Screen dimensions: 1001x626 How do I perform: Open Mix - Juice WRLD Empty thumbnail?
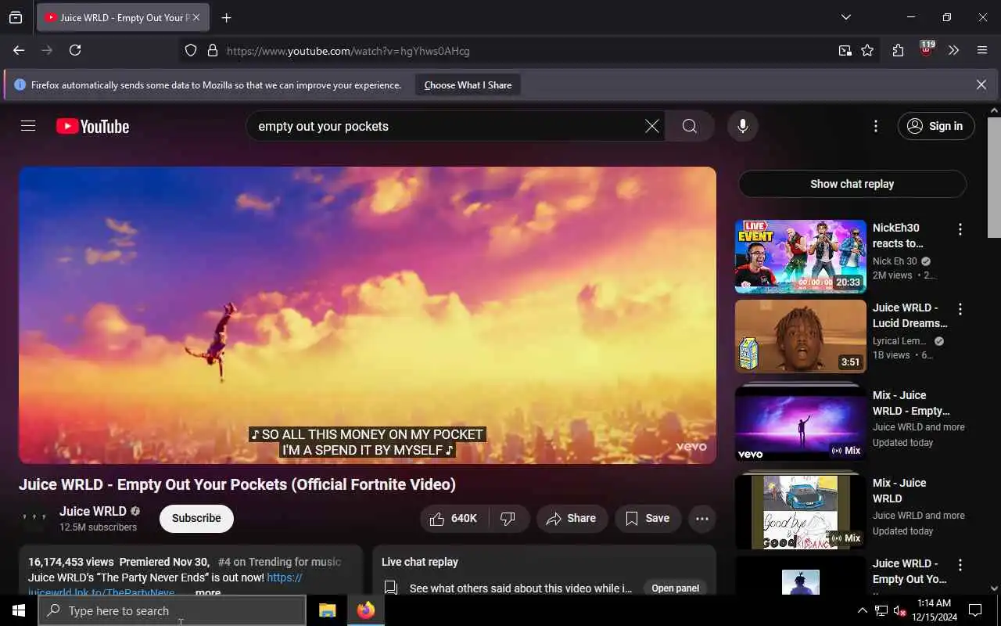(801, 424)
